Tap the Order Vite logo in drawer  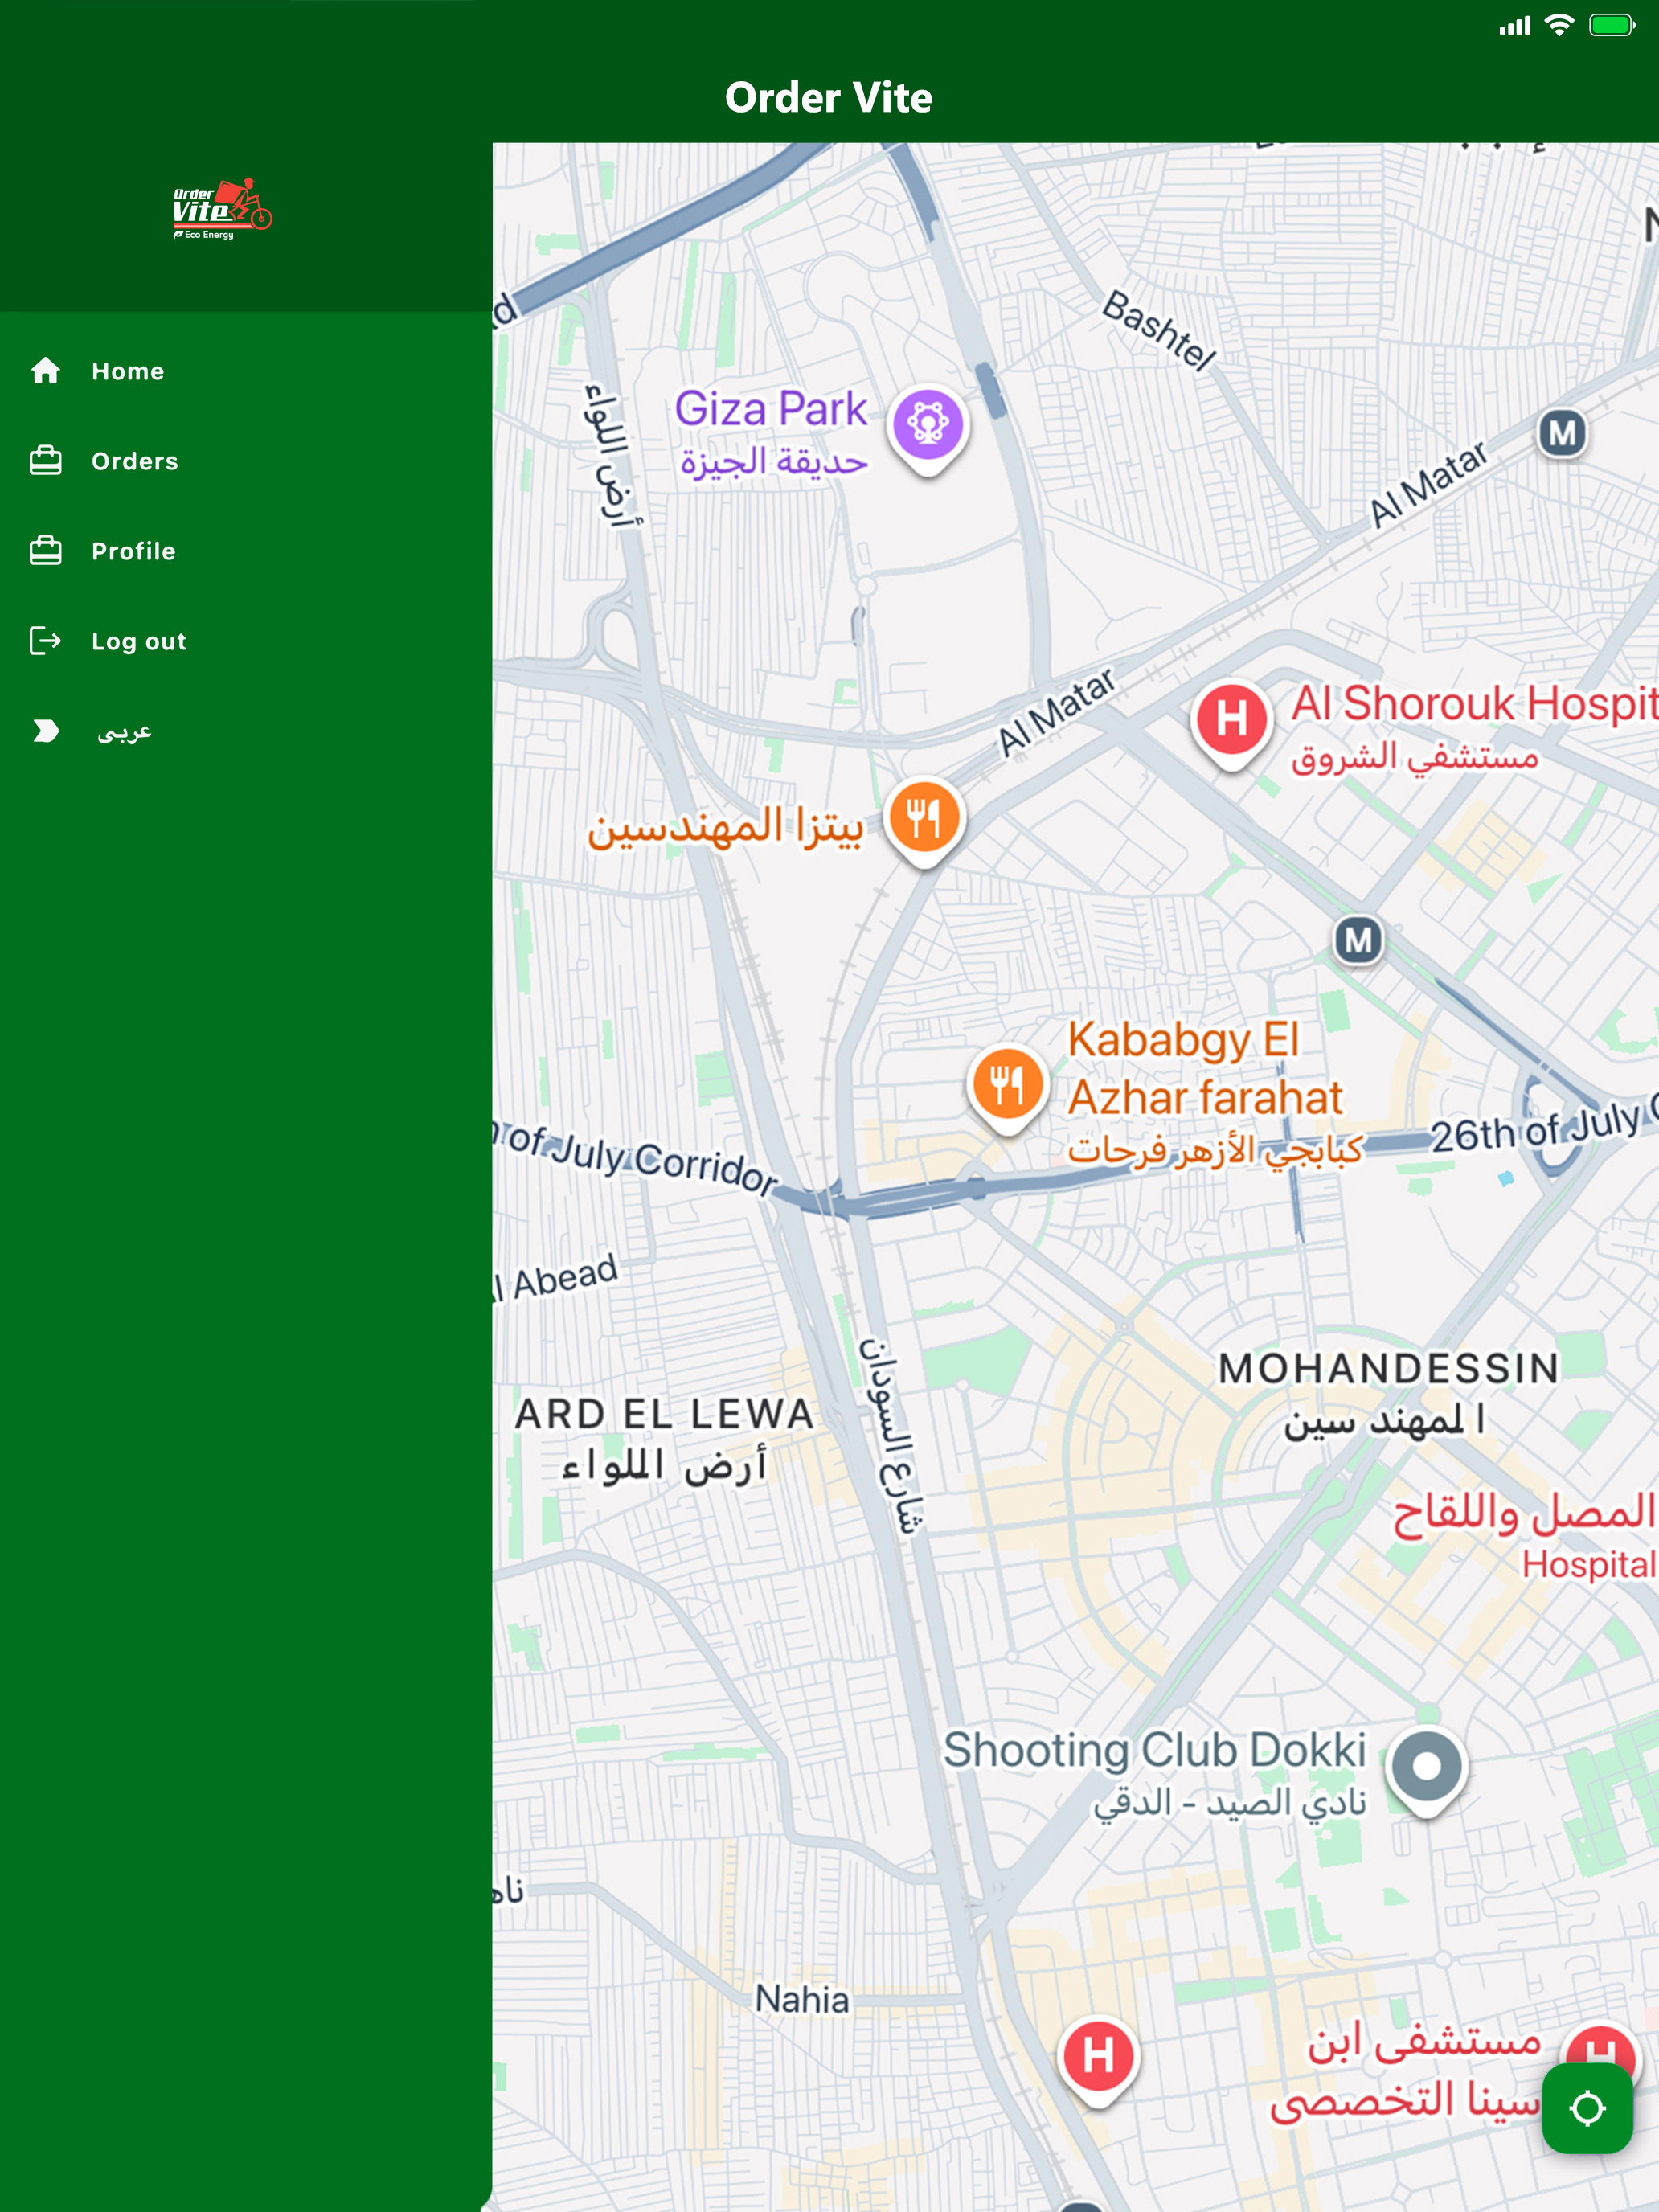click(222, 209)
